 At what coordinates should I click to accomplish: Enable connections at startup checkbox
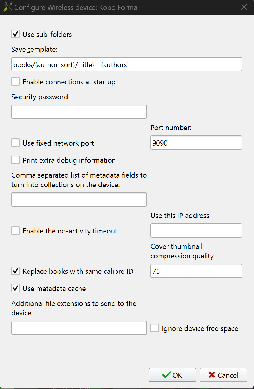pos(15,82)
